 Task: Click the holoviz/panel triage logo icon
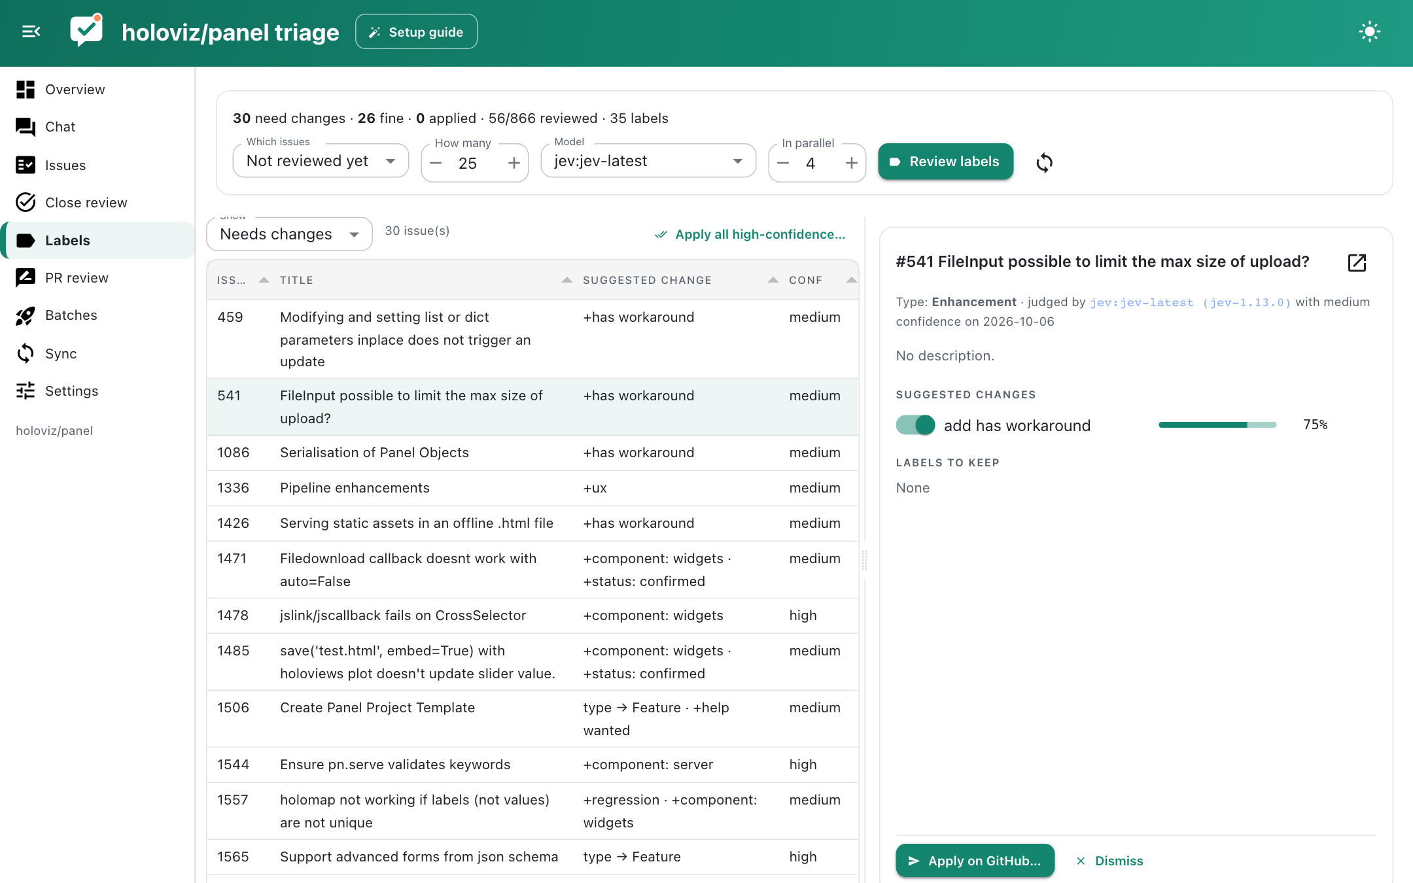tap(86, 30)
